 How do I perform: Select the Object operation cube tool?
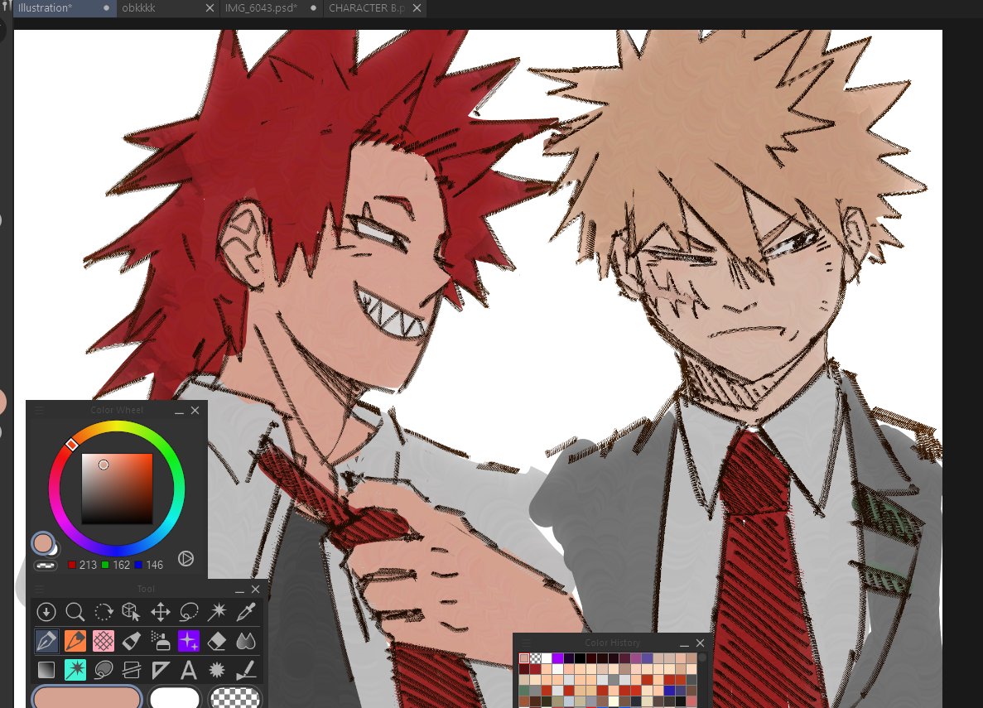point(131,611)
